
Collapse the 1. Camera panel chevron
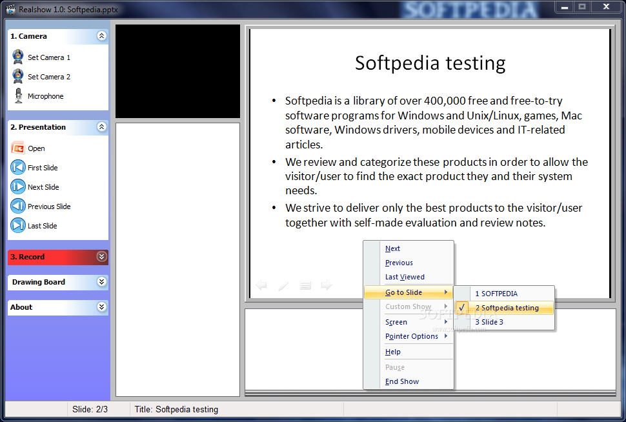point(101,36)
